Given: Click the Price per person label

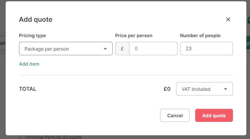Looking at the screenshot, I should pyautogui.click(x=134, y=36).
